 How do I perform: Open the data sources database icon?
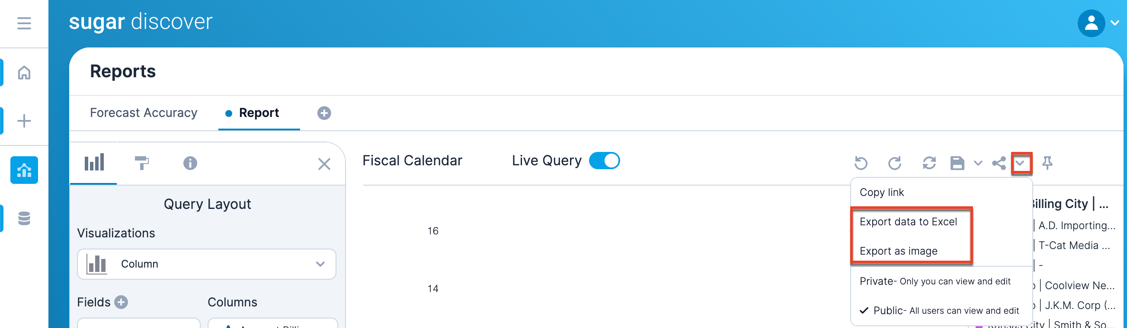pyautogui.click(x=24, y=218)
